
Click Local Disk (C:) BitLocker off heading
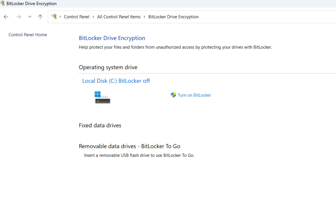pos(116,81)
